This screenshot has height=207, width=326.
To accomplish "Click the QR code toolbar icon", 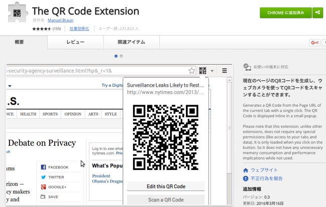I will (202, 71).
